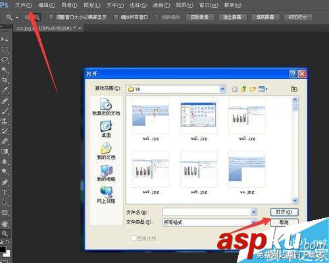This screenshot has width=329, height=263.
Task: Click the 填充屏幕 button
Action: point(265,17)
